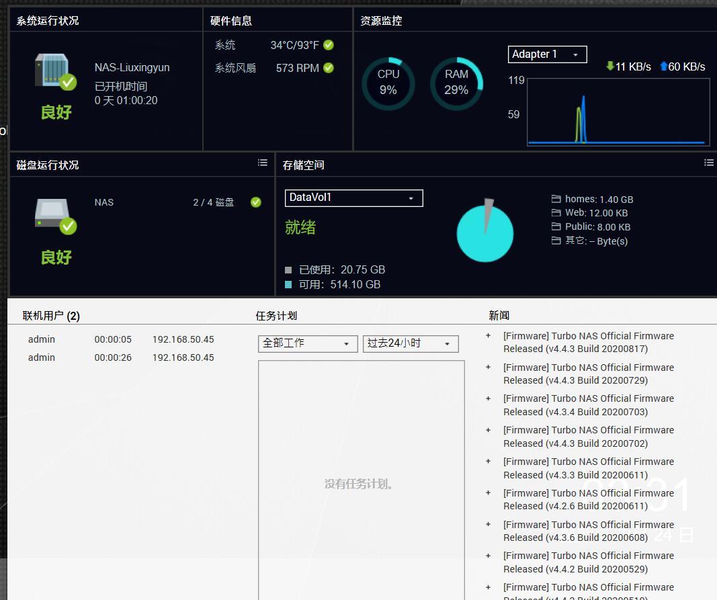Screen dimensions: 717x600
Task: Open the disk status panel list menu icon
Action: [263, 163]
